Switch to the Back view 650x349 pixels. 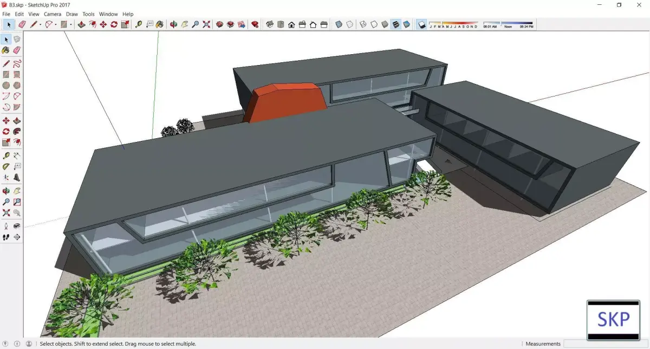(313, 24)
